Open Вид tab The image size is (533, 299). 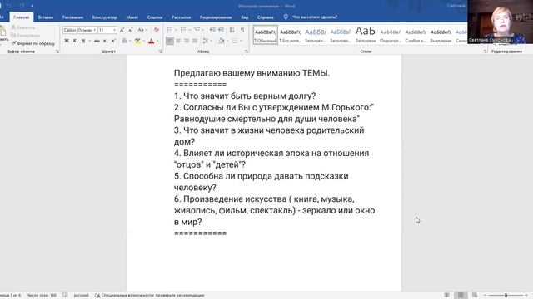244,17
